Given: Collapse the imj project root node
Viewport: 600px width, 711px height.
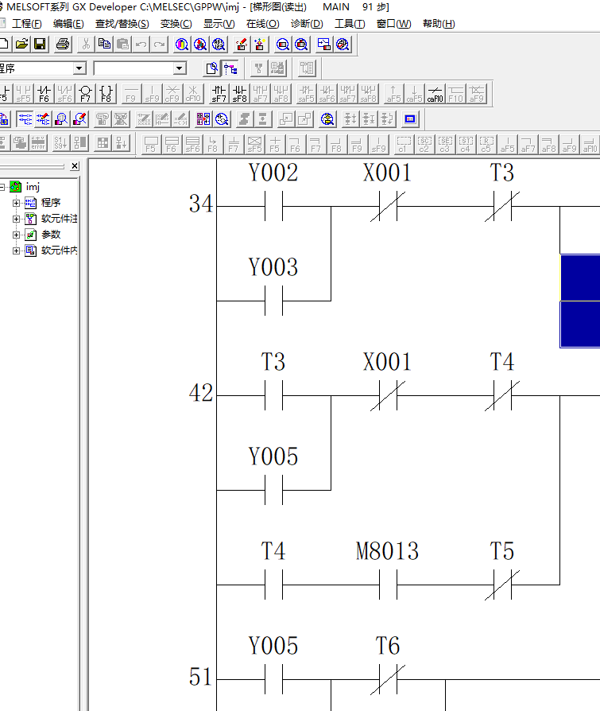Looking at the screenshot, I should pyautogui.click(x=2, y=187).
